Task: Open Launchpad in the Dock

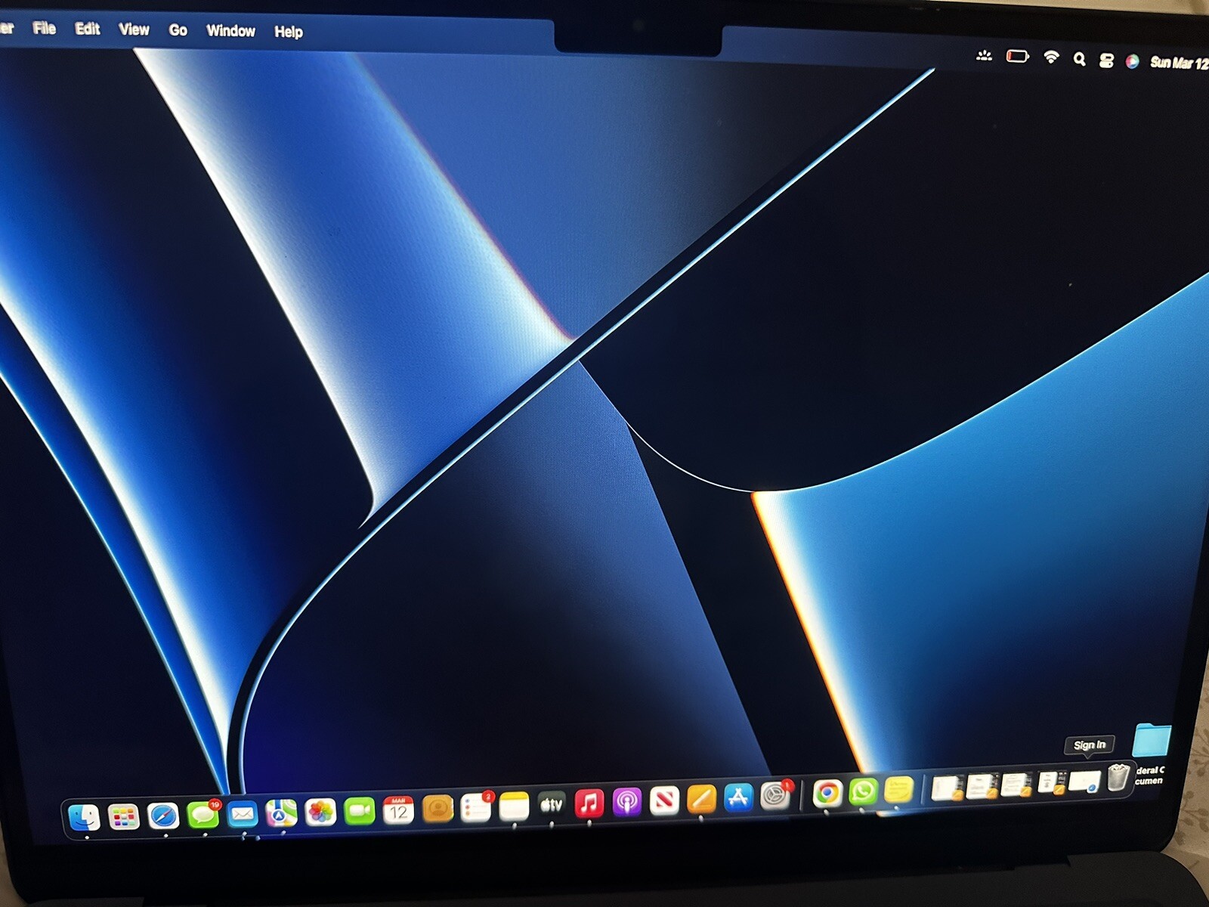Action: coord(123,816)
